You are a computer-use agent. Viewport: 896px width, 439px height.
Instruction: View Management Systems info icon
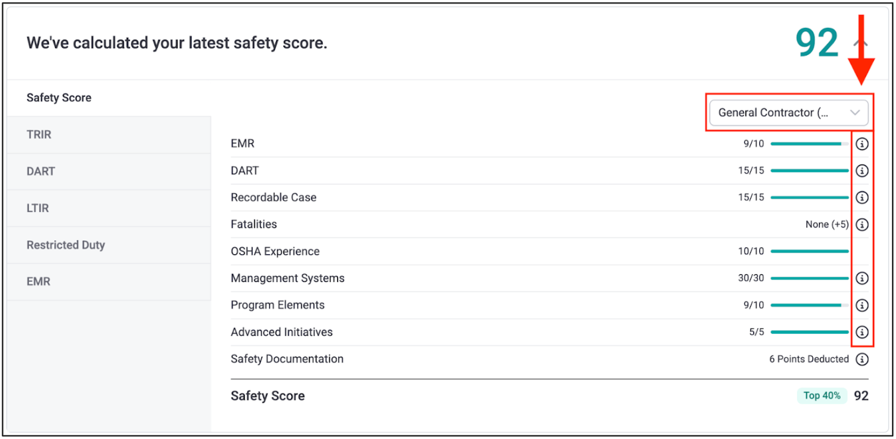(x=862, y=278)
